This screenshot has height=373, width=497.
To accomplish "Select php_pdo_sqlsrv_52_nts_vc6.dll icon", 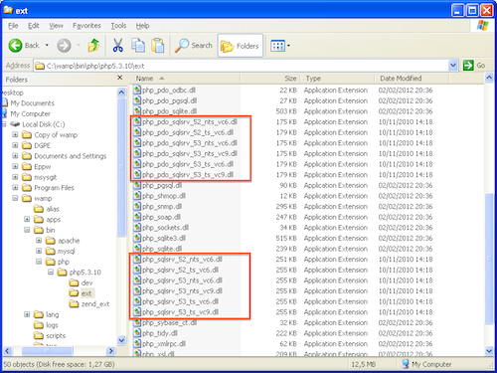I will coord(137,121).
